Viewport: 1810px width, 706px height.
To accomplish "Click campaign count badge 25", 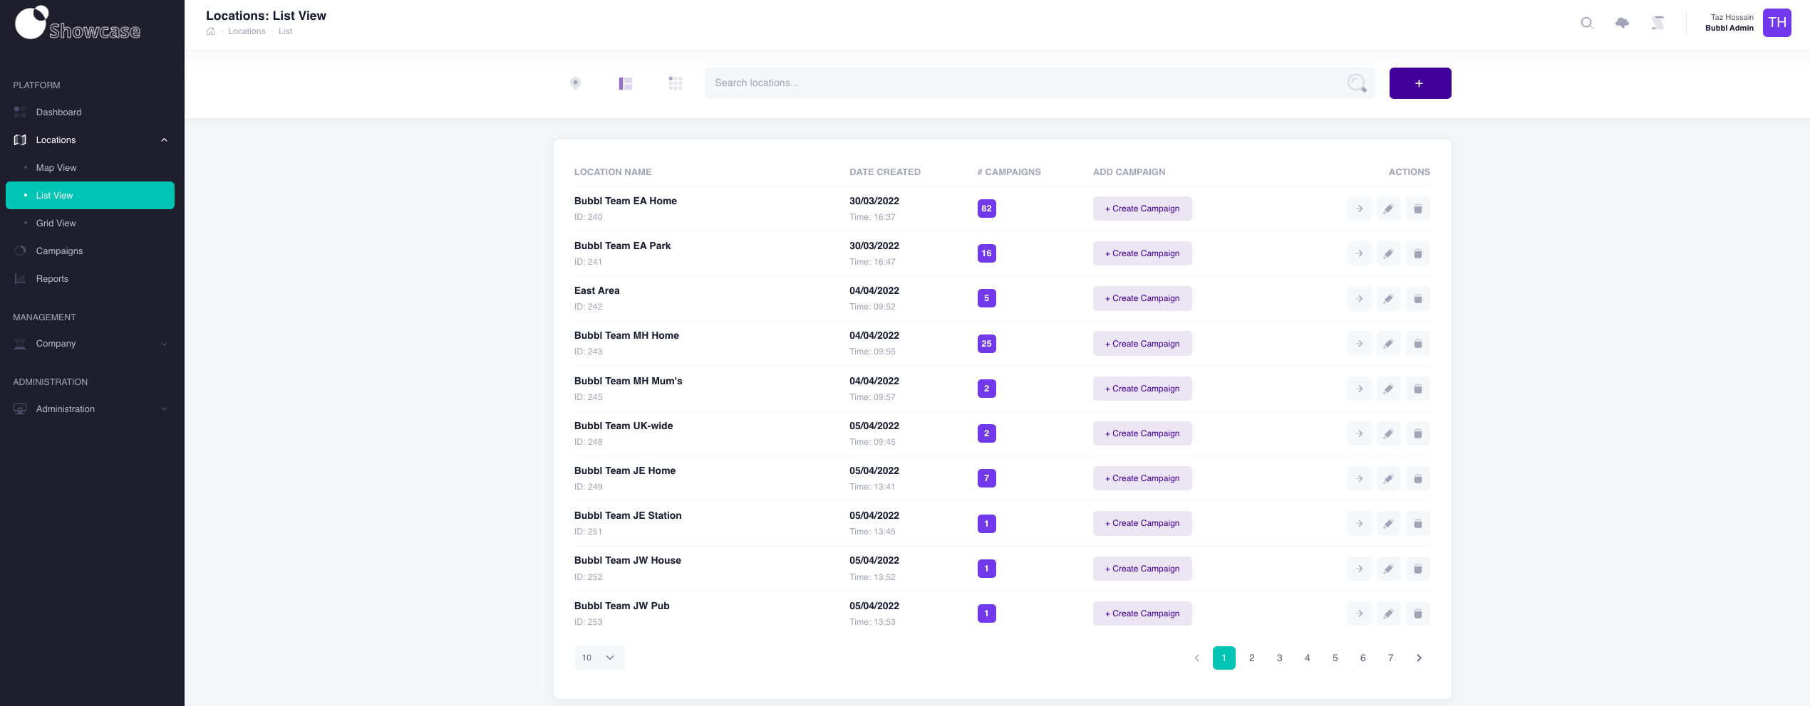I will [987, 344].
